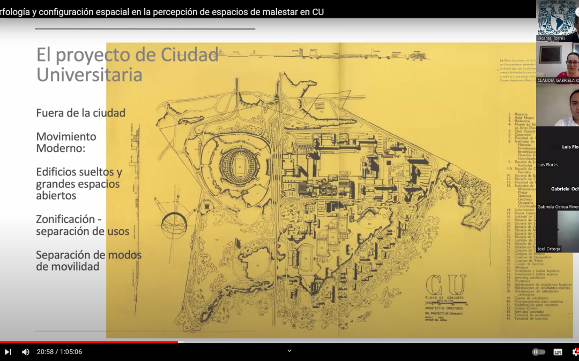This screenshot has height=361, width=579.
Task: Click "Edificios sueltos y grandes espacios abiertos"
Action: pos(79,183)
